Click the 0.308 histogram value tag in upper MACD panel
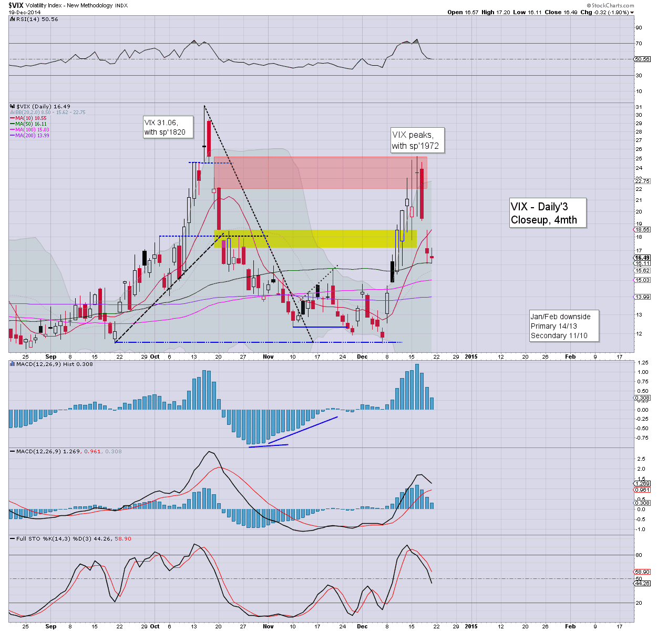Viewport: 657px width, 631px height. tap(642, 398)
